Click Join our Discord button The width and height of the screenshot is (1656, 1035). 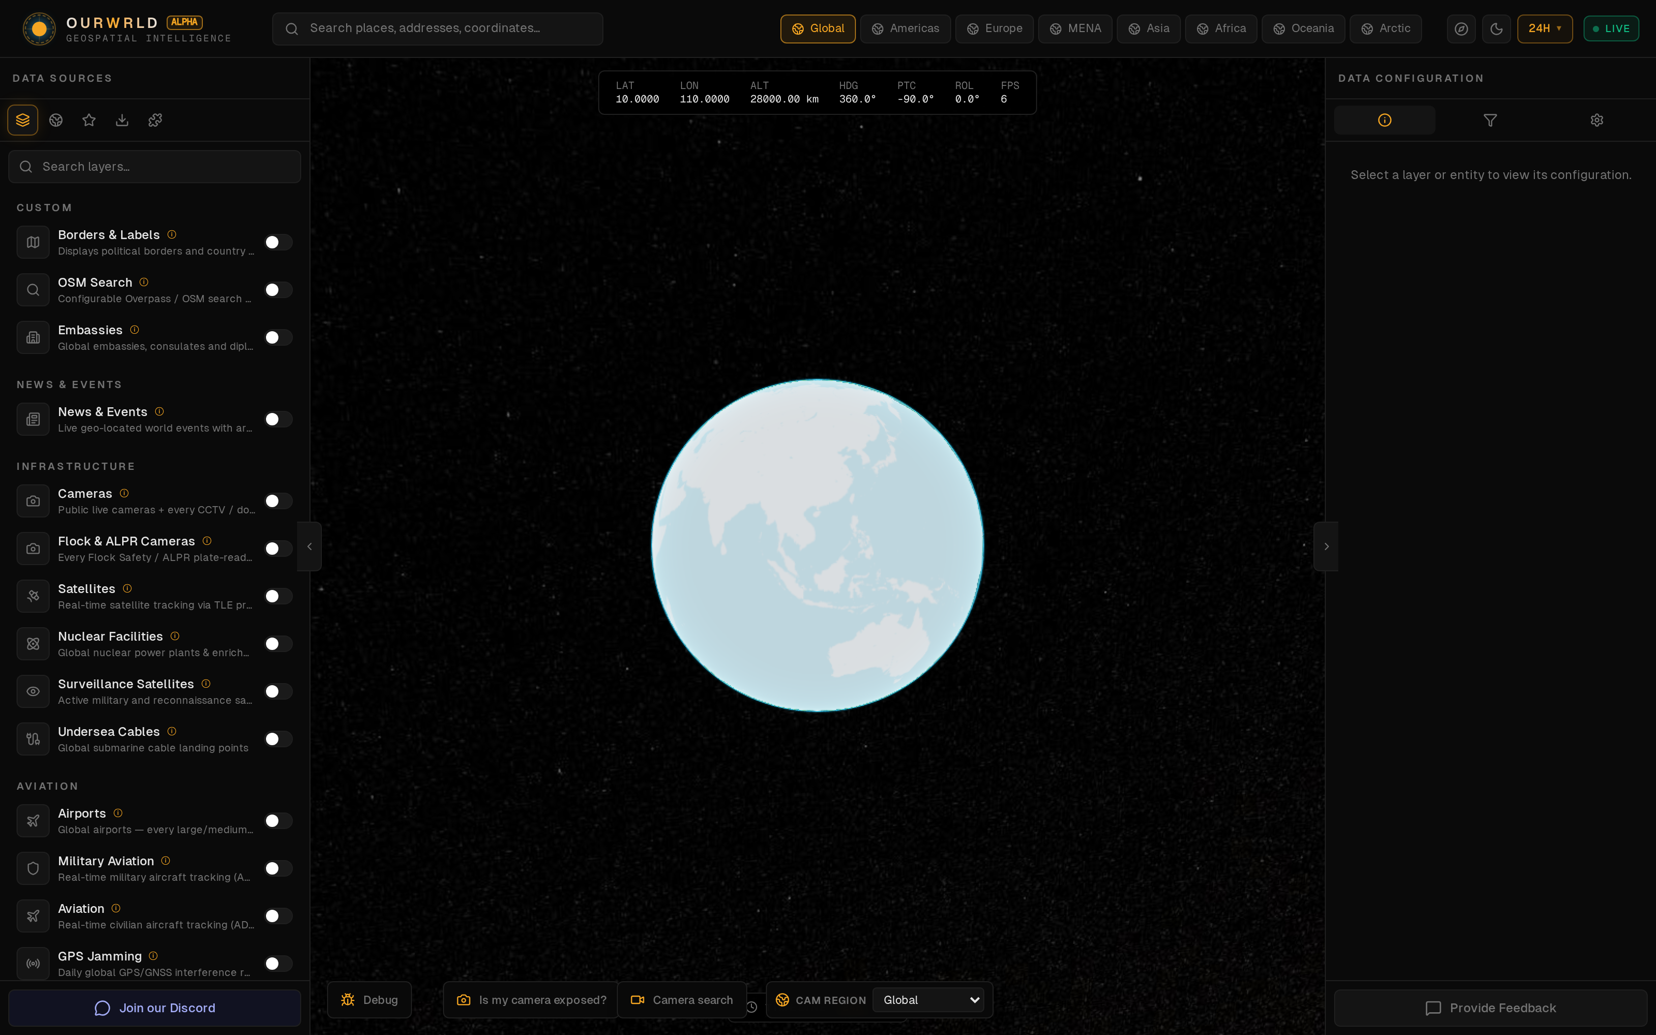[x=155, y=1008]
